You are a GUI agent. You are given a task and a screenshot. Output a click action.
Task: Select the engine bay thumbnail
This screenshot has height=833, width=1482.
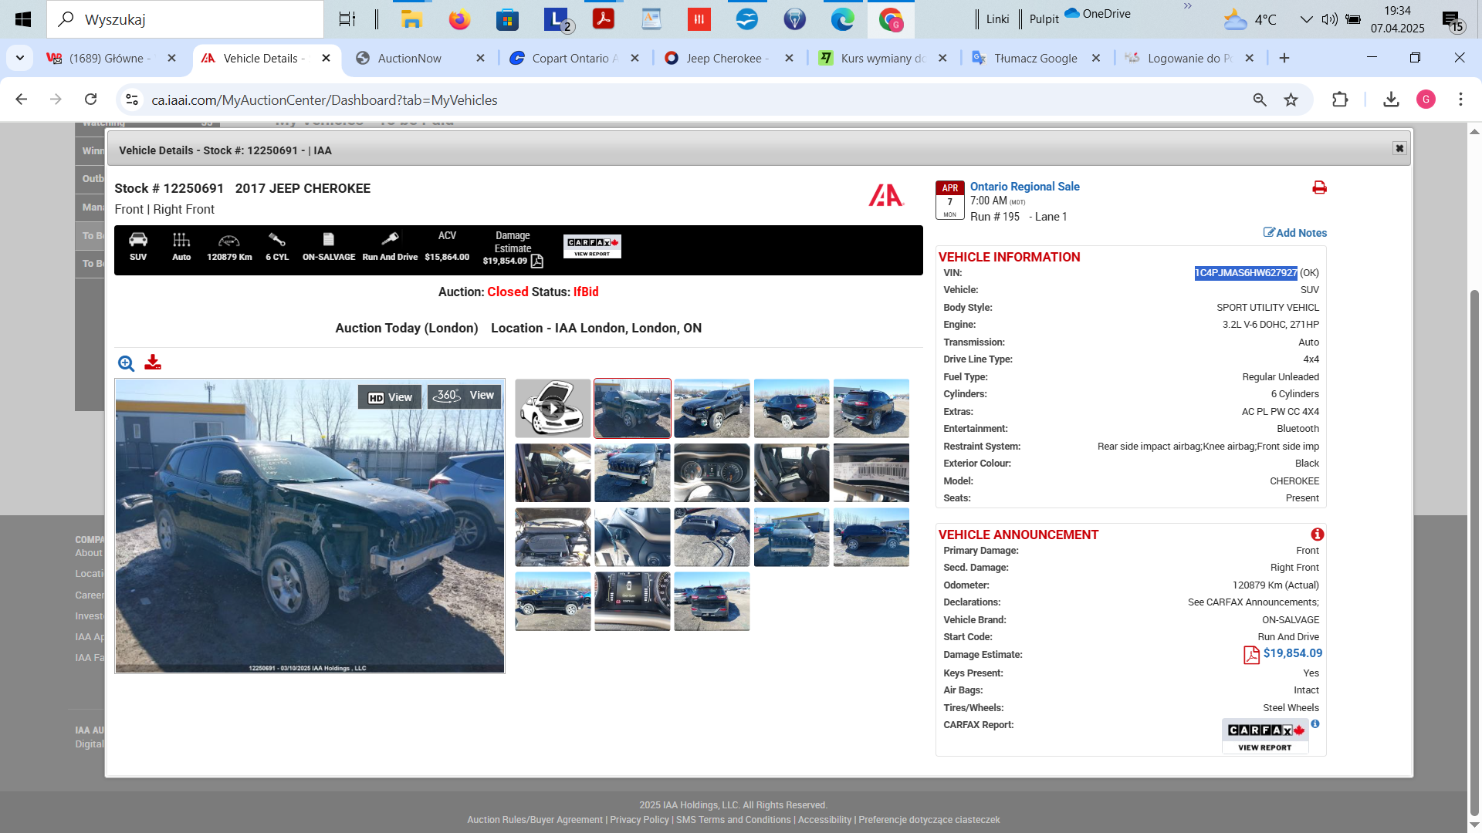[553, 537]
